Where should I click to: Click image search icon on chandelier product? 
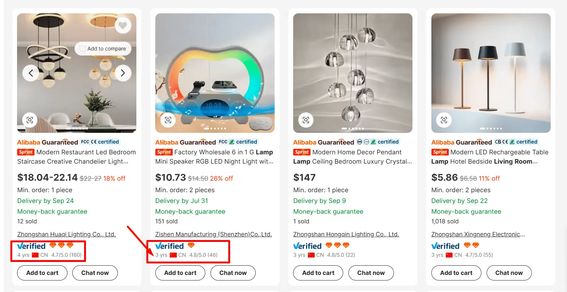[x=30, y=120]
